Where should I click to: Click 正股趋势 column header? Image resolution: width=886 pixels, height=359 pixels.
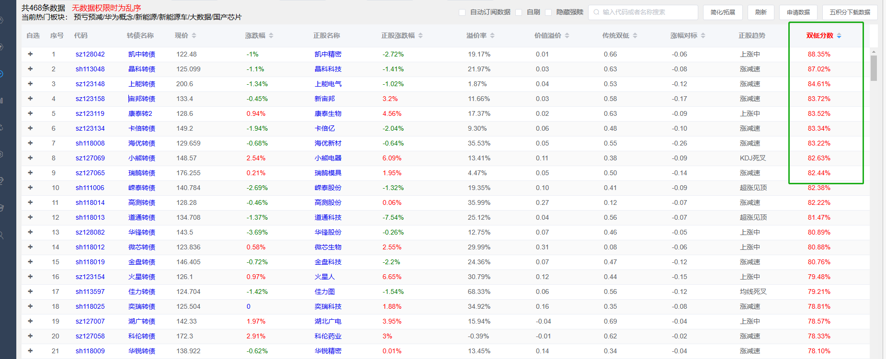click(752, 35)
